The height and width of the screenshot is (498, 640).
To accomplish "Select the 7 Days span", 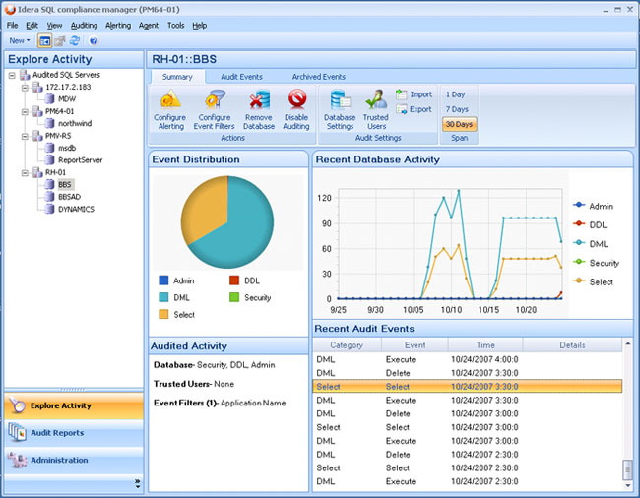I will point(457,109).
